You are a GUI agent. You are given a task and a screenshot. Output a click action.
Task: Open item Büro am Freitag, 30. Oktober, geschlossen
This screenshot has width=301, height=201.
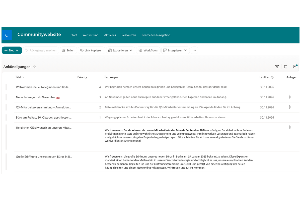44,117
